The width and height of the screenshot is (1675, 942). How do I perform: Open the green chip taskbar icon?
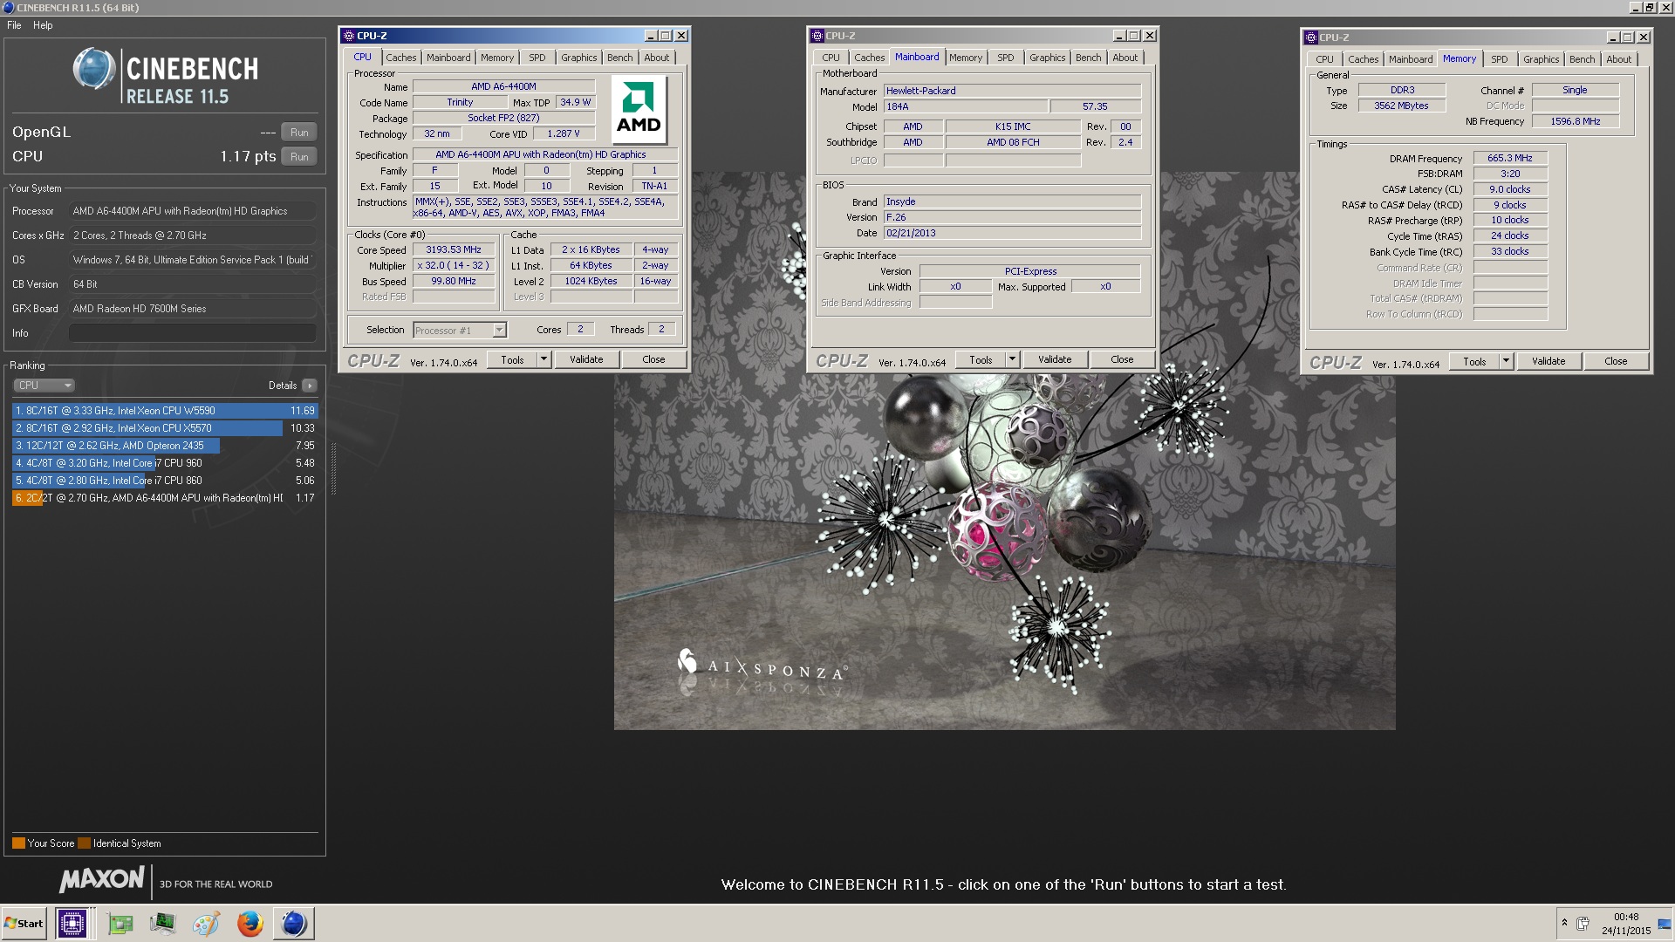120,924
